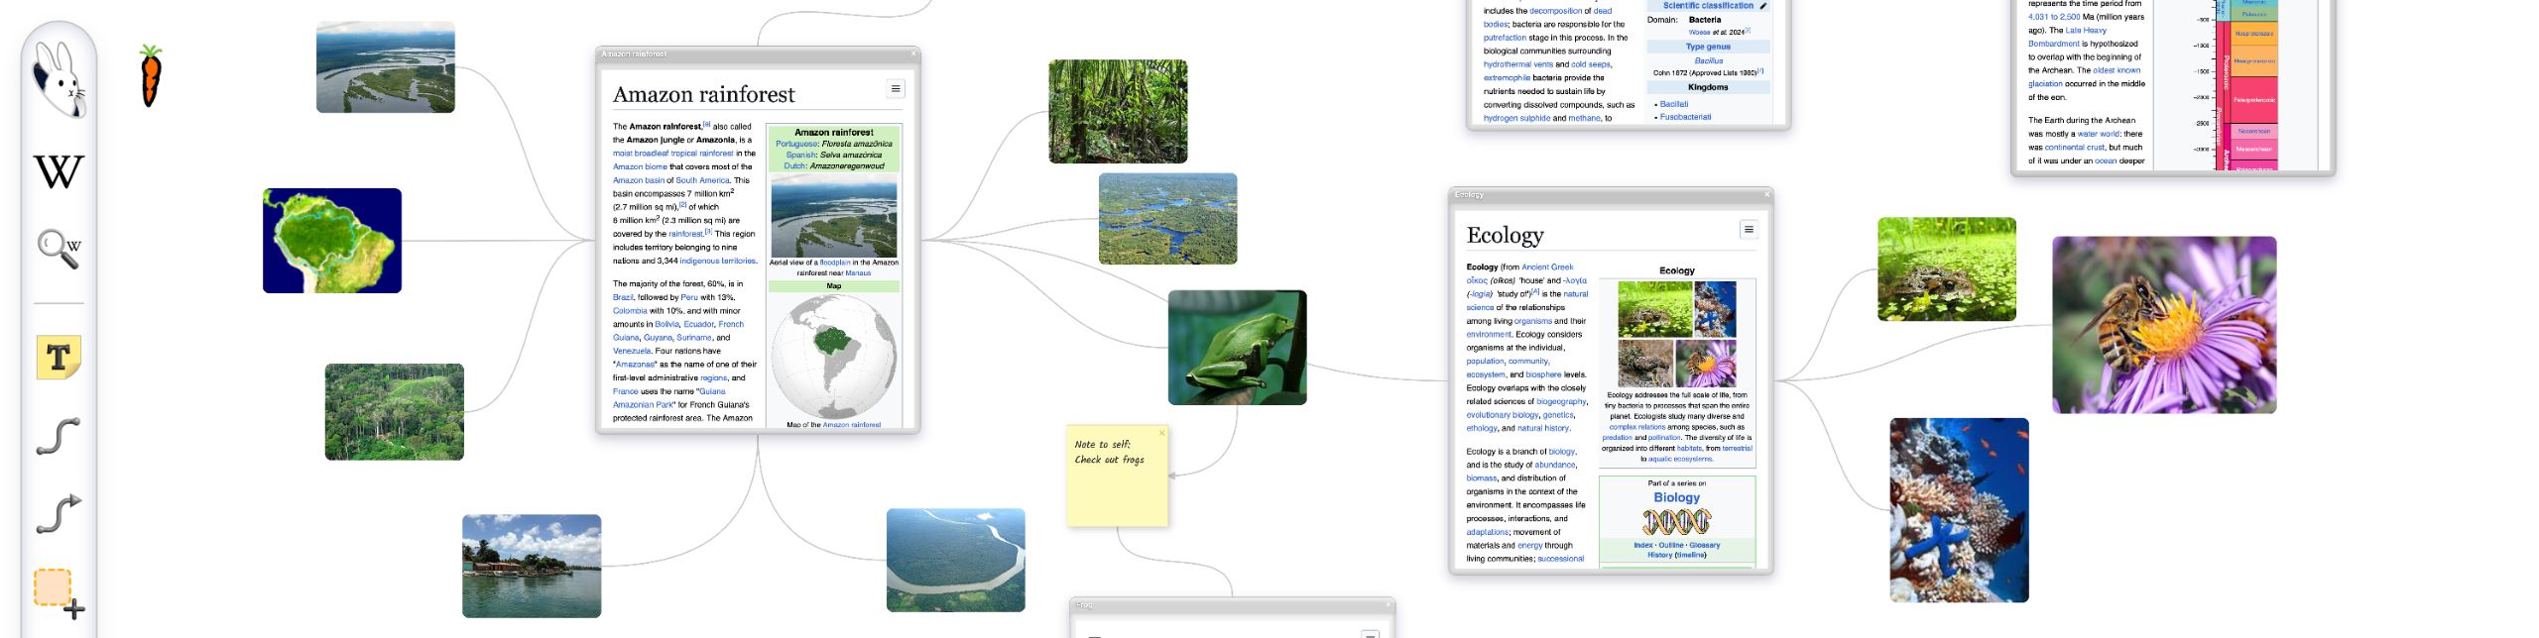Click the South America satellite map image
This screenshot has height=638, width=2539.
click(x=331, y=241)
